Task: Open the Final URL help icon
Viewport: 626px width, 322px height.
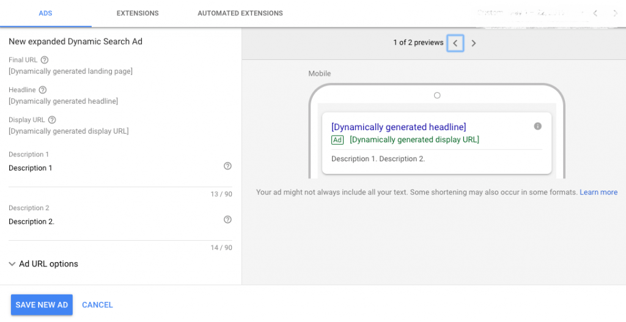Action: point(45,60)
